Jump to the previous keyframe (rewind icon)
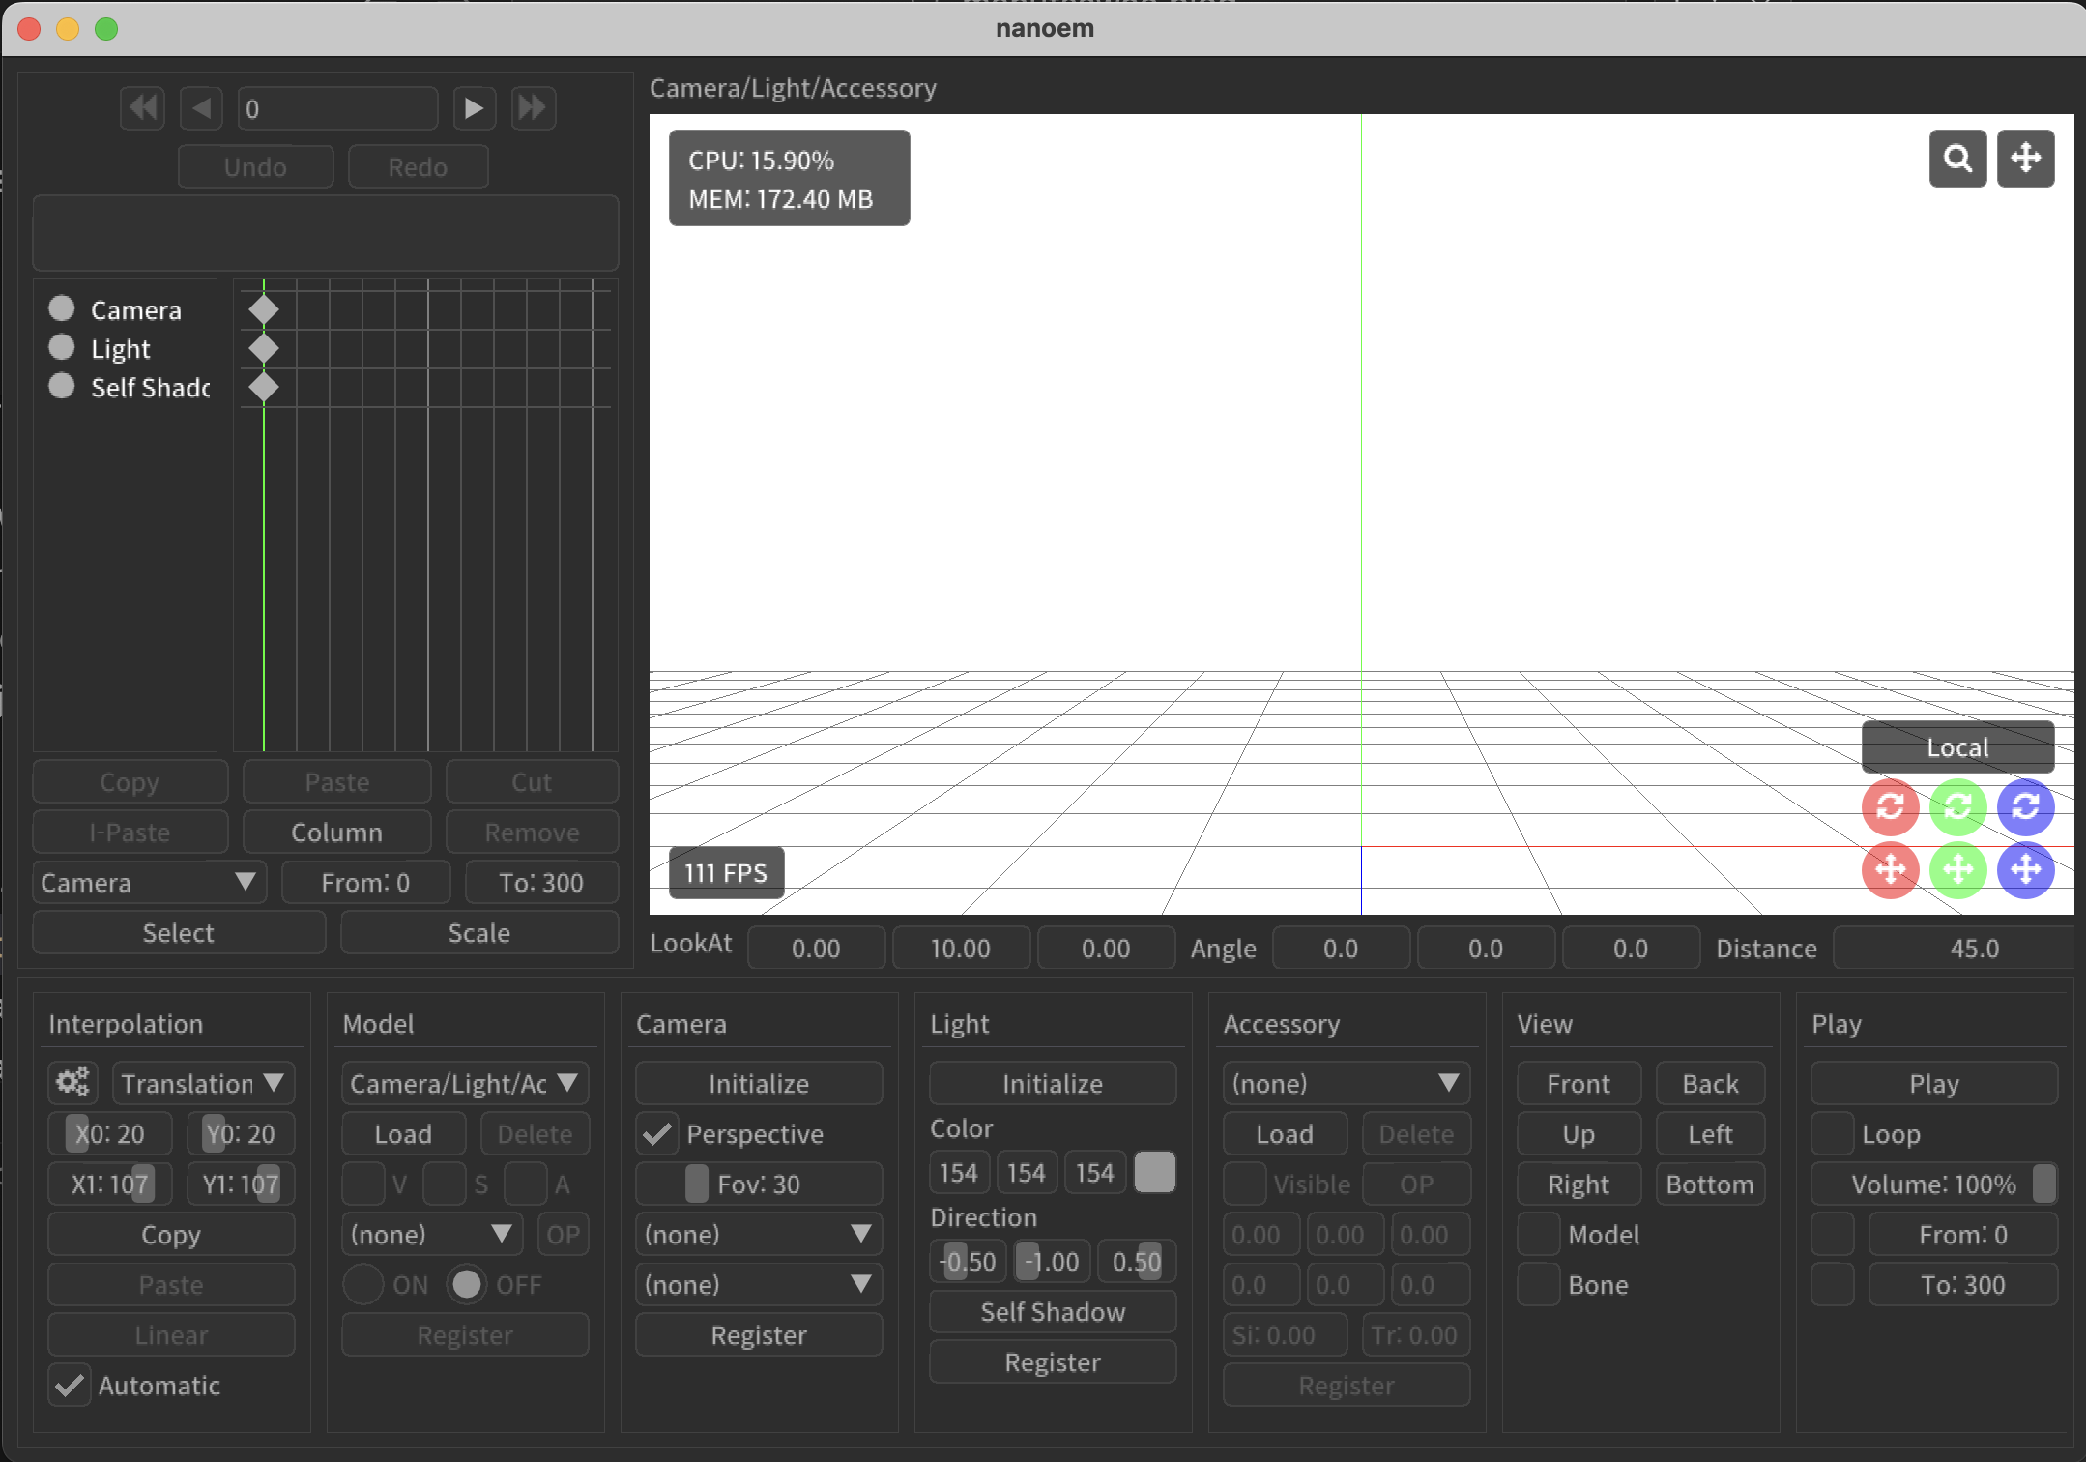The image size is (2086, 1462). (x=143, y=107)
